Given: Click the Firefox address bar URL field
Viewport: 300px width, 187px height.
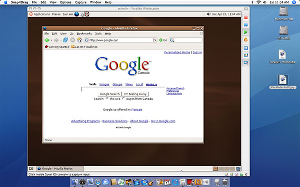Looking at the screenshot, I should coord(119,40).
